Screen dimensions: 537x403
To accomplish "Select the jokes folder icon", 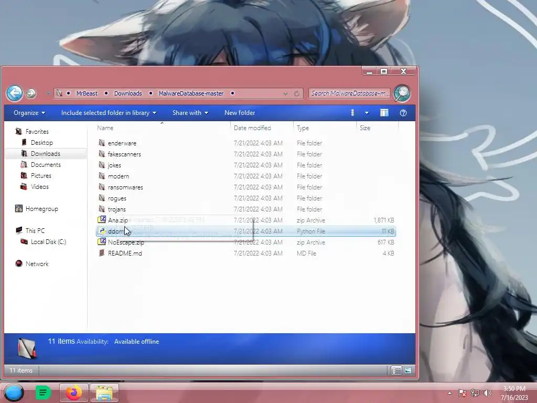I will click(101, 165).
